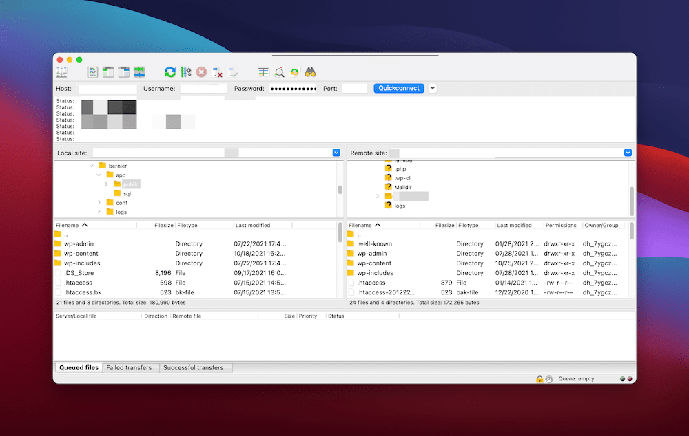This screenshot has height=436, width=689.
Task: Click the question mark icon beside .wp-cli
Action: (x=388, y=177)
